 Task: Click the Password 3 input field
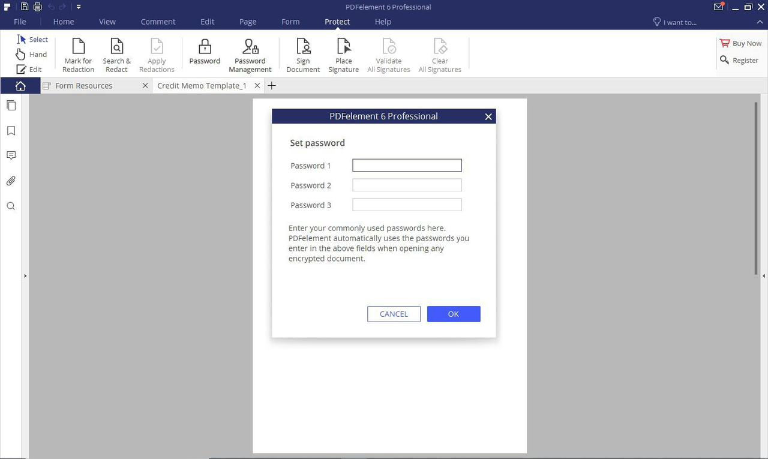(407, 205)
